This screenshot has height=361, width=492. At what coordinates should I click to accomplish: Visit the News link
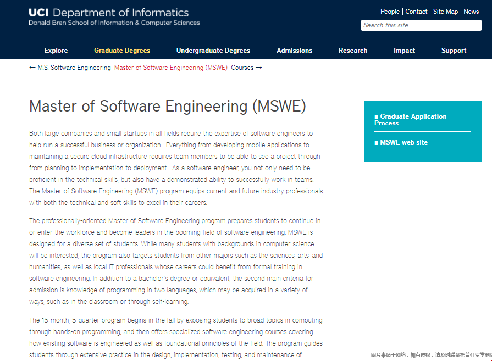471,12
